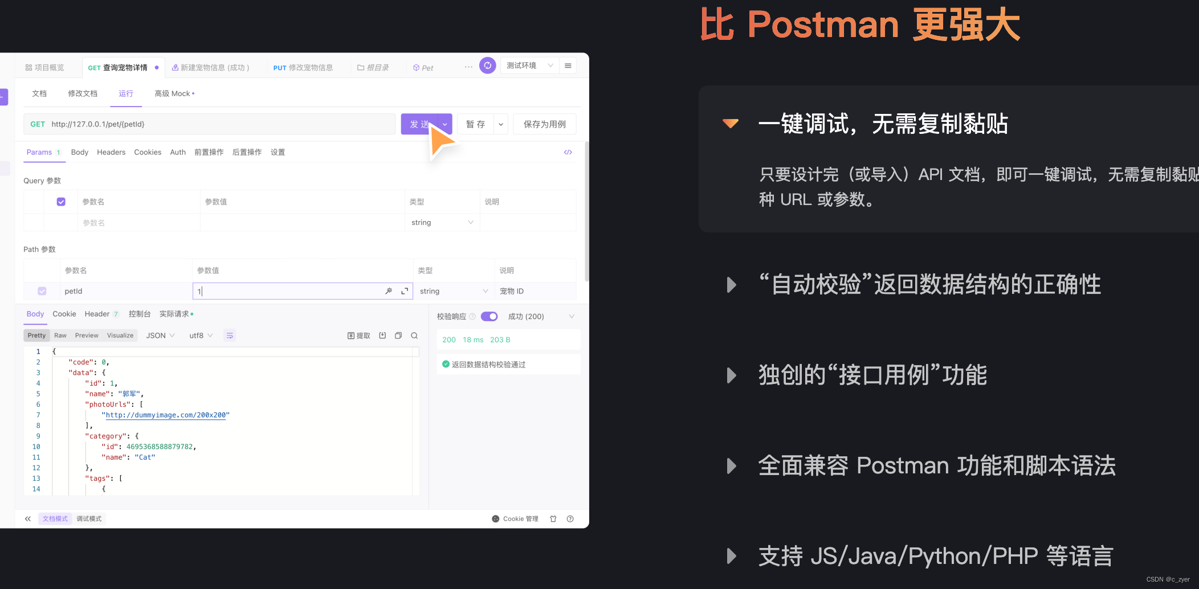The image size is (1199, 589).
Task: Switch to 调试模式
Action: (x=89, y=519)
